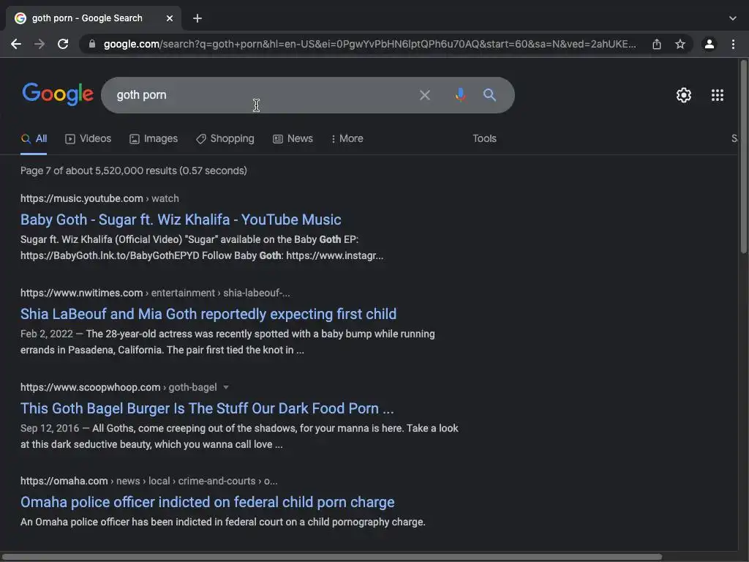Click the browser forward arrow
749x562 pixels.
[x=39, y=44]
